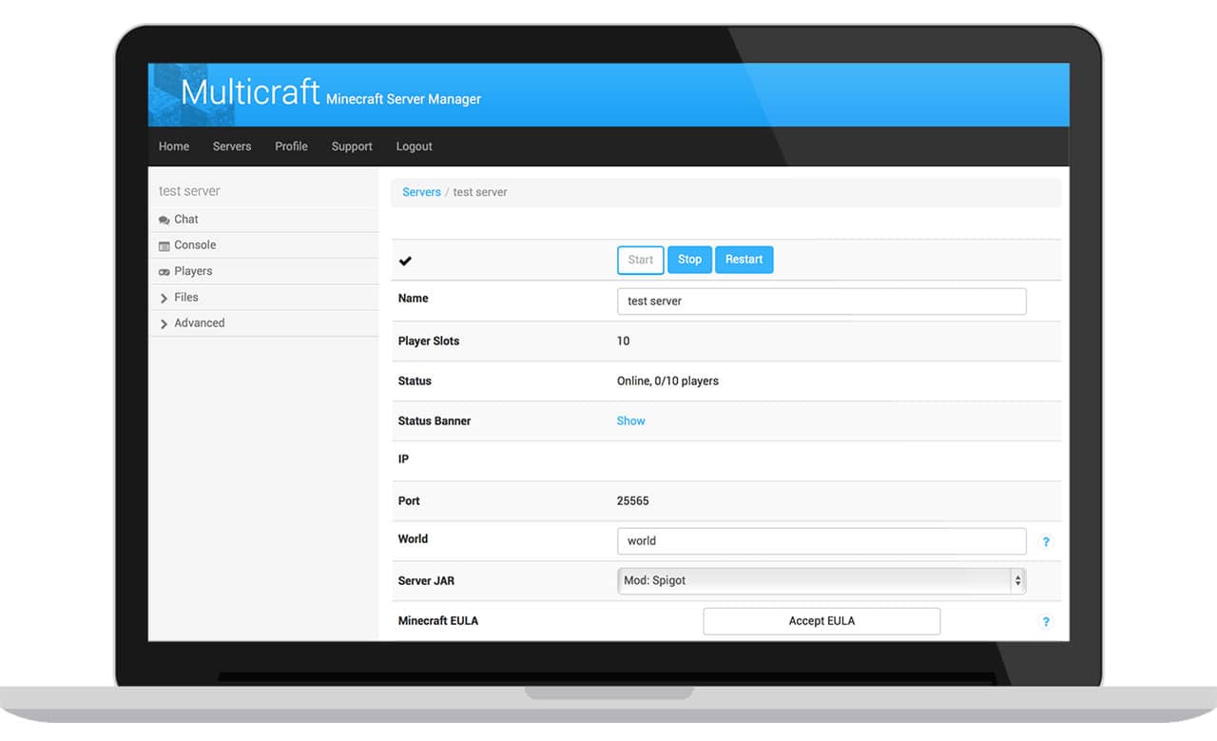Click the sidebar heading test server
Screen dimensions: 1217x741
coord(189,191)
